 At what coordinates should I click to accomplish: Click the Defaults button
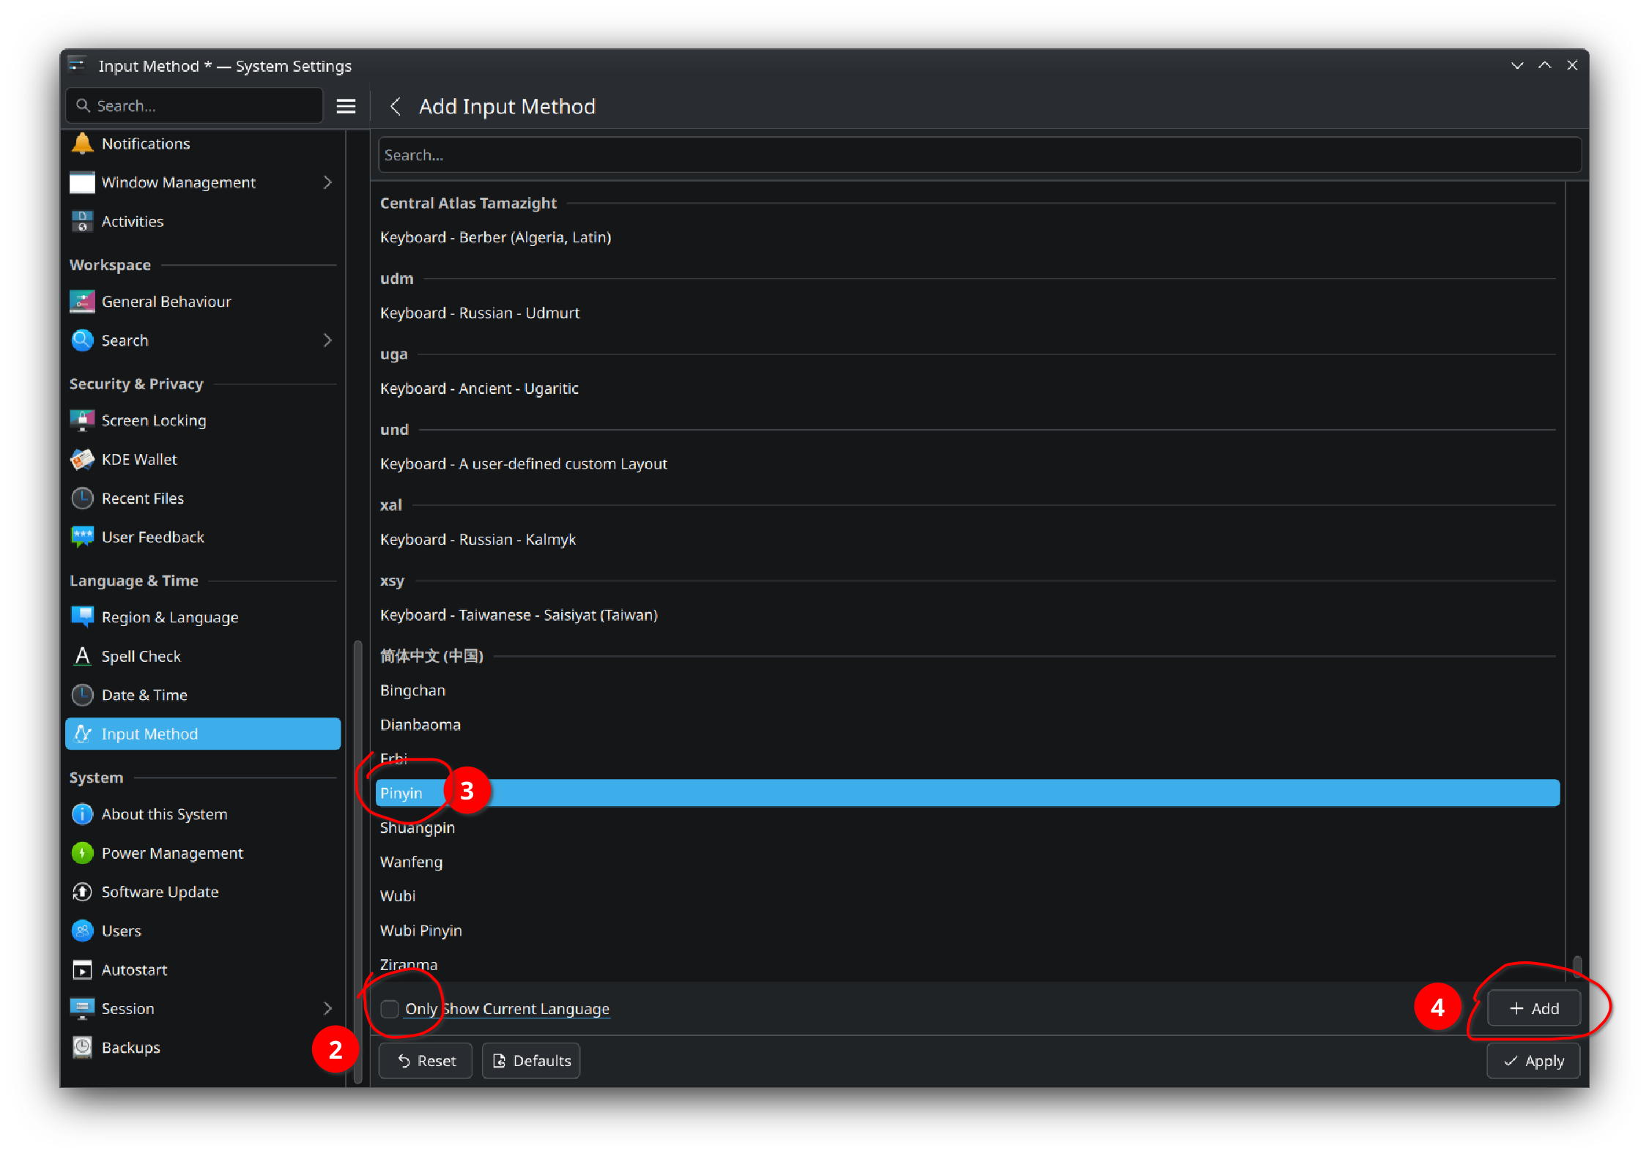tap(531, 1061)
